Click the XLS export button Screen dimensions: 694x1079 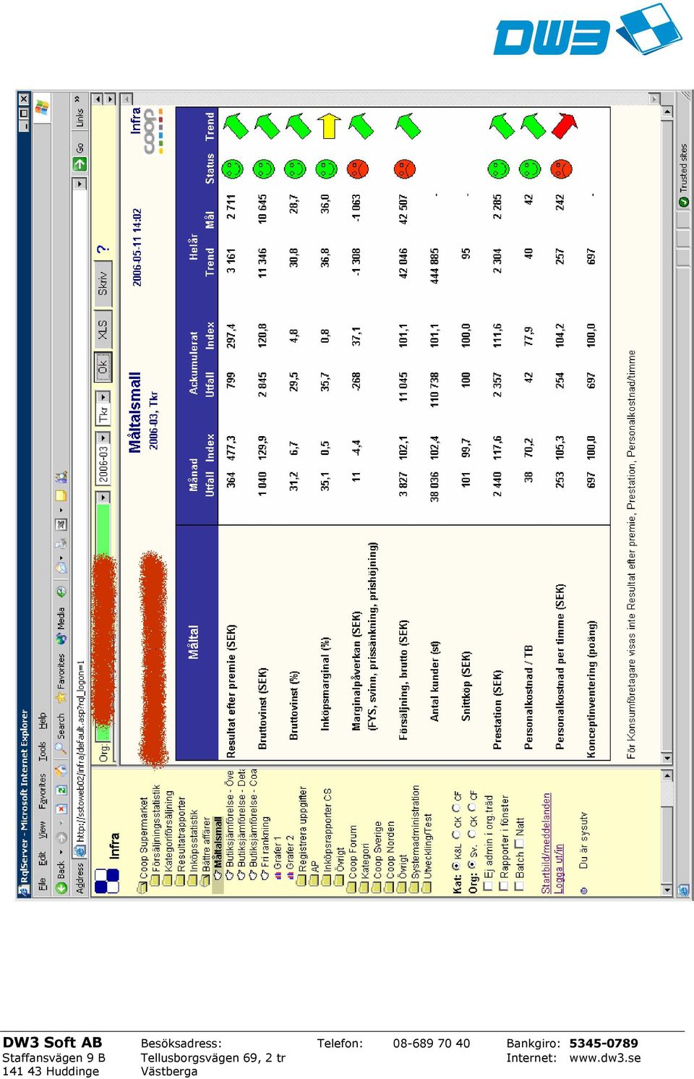click(103, 330)
